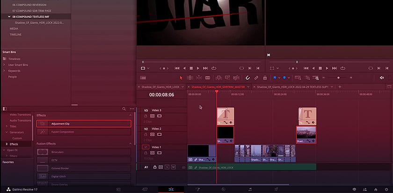Add a blue marker on the timeline
Image resolution: width=393 pixels, height=193 pixels.
[x=284, y=78]
